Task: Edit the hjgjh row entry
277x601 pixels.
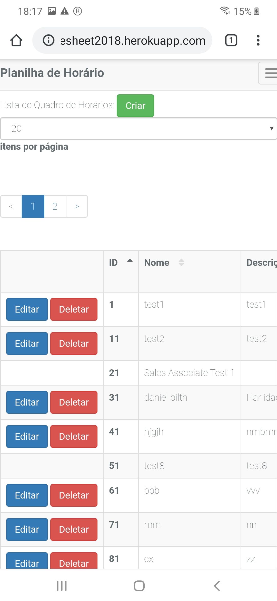Action: click(x=27, y=436)
